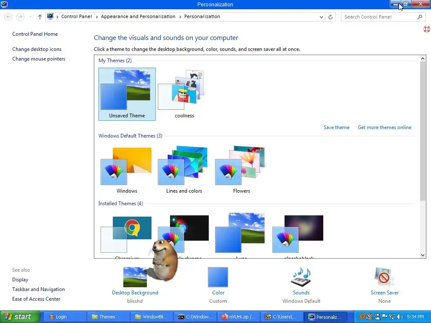Pick the Flowers theme

click(x=241, y=169)
